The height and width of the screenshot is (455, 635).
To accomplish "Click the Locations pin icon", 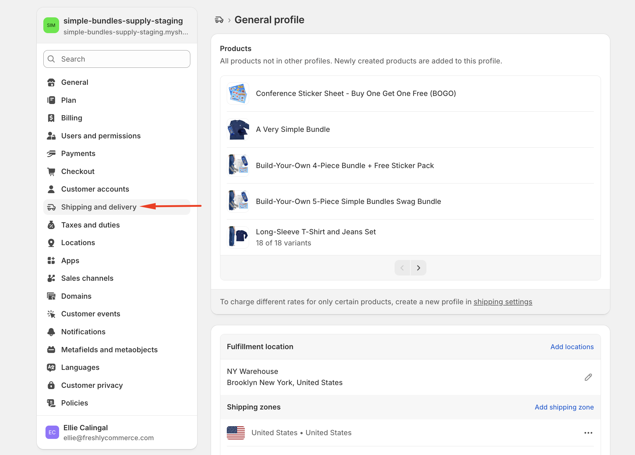I will [51, 243].
